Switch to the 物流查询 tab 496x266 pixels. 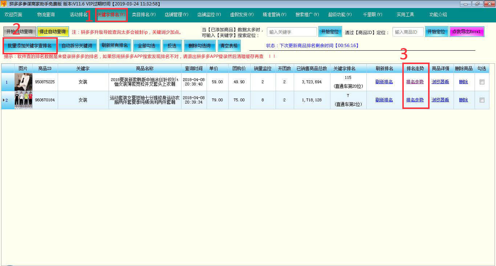(x=46, y=15)
